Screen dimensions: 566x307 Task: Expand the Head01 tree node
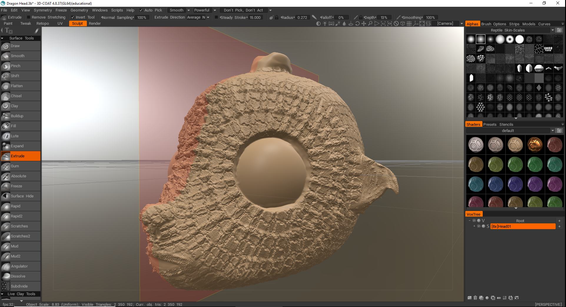pyautogui.click(x=474, y=226)
